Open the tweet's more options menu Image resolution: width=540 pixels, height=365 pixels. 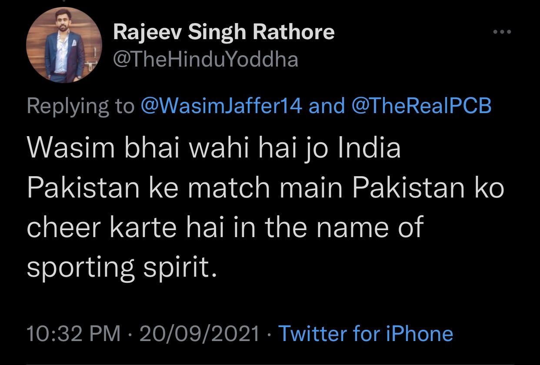click(502, 32)
